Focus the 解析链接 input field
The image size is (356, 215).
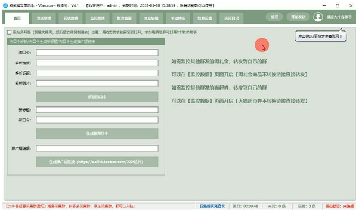(97, 63)
